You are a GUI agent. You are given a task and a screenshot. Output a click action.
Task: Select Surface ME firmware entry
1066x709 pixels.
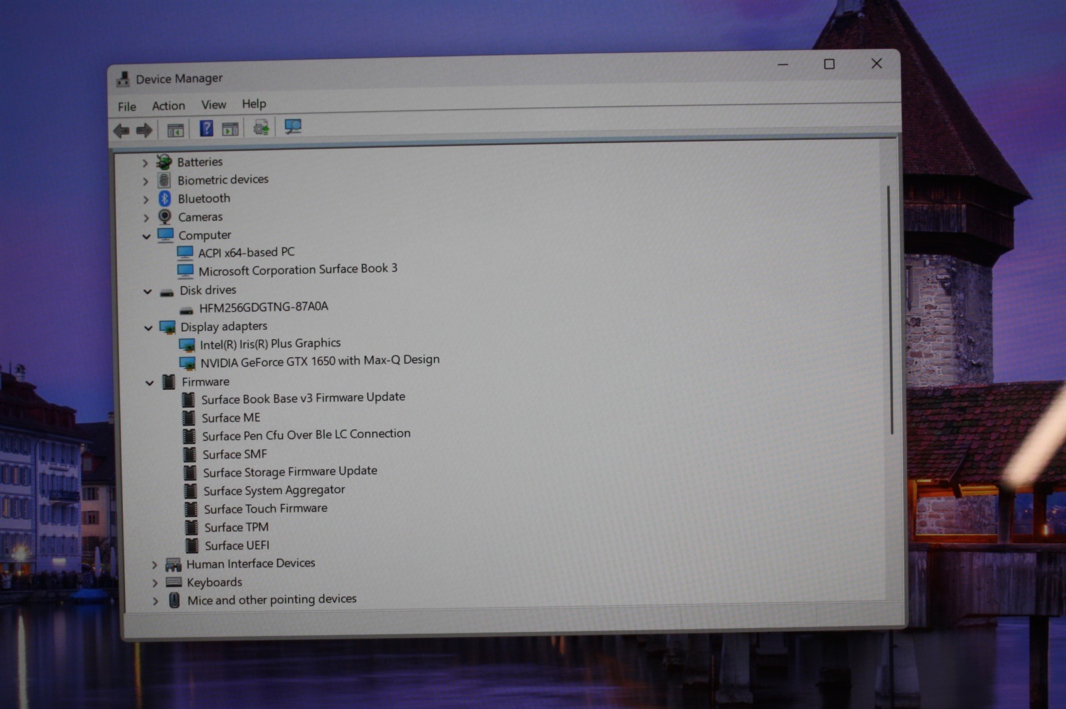(231, 418)
